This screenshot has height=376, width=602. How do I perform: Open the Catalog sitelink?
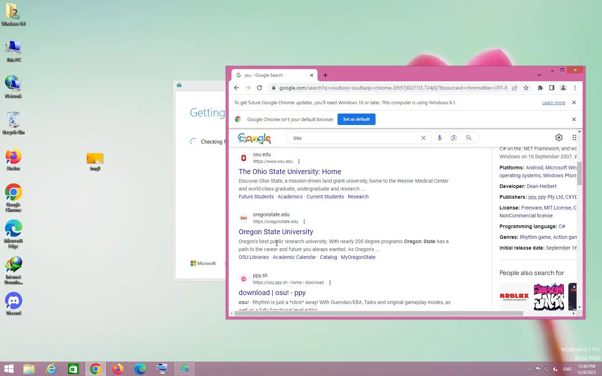[x=328, y=257]
